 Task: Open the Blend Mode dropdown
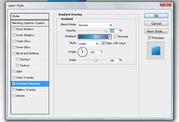coord(95,25)
